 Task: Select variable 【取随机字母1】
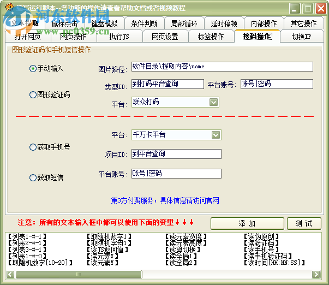(x=109, y=243)
